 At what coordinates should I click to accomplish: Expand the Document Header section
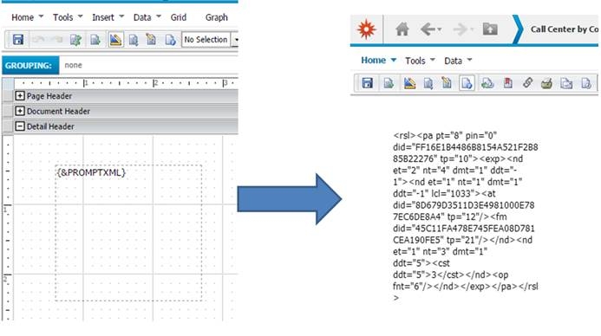[20, 111]
